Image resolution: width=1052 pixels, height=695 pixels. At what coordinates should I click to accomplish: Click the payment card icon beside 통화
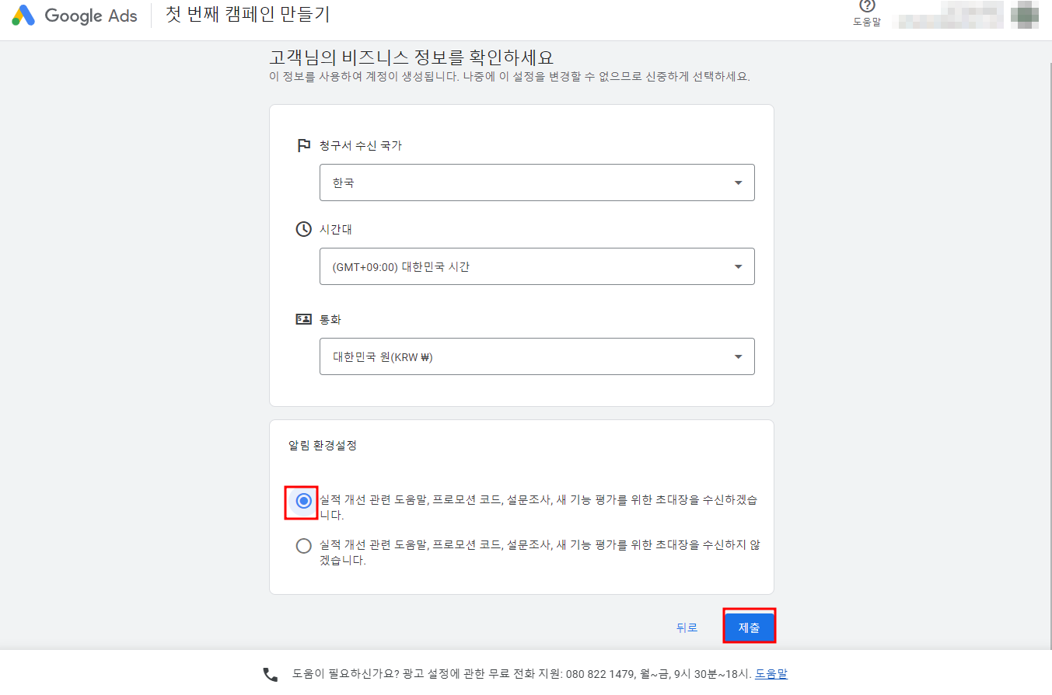(x=303, y=318)
